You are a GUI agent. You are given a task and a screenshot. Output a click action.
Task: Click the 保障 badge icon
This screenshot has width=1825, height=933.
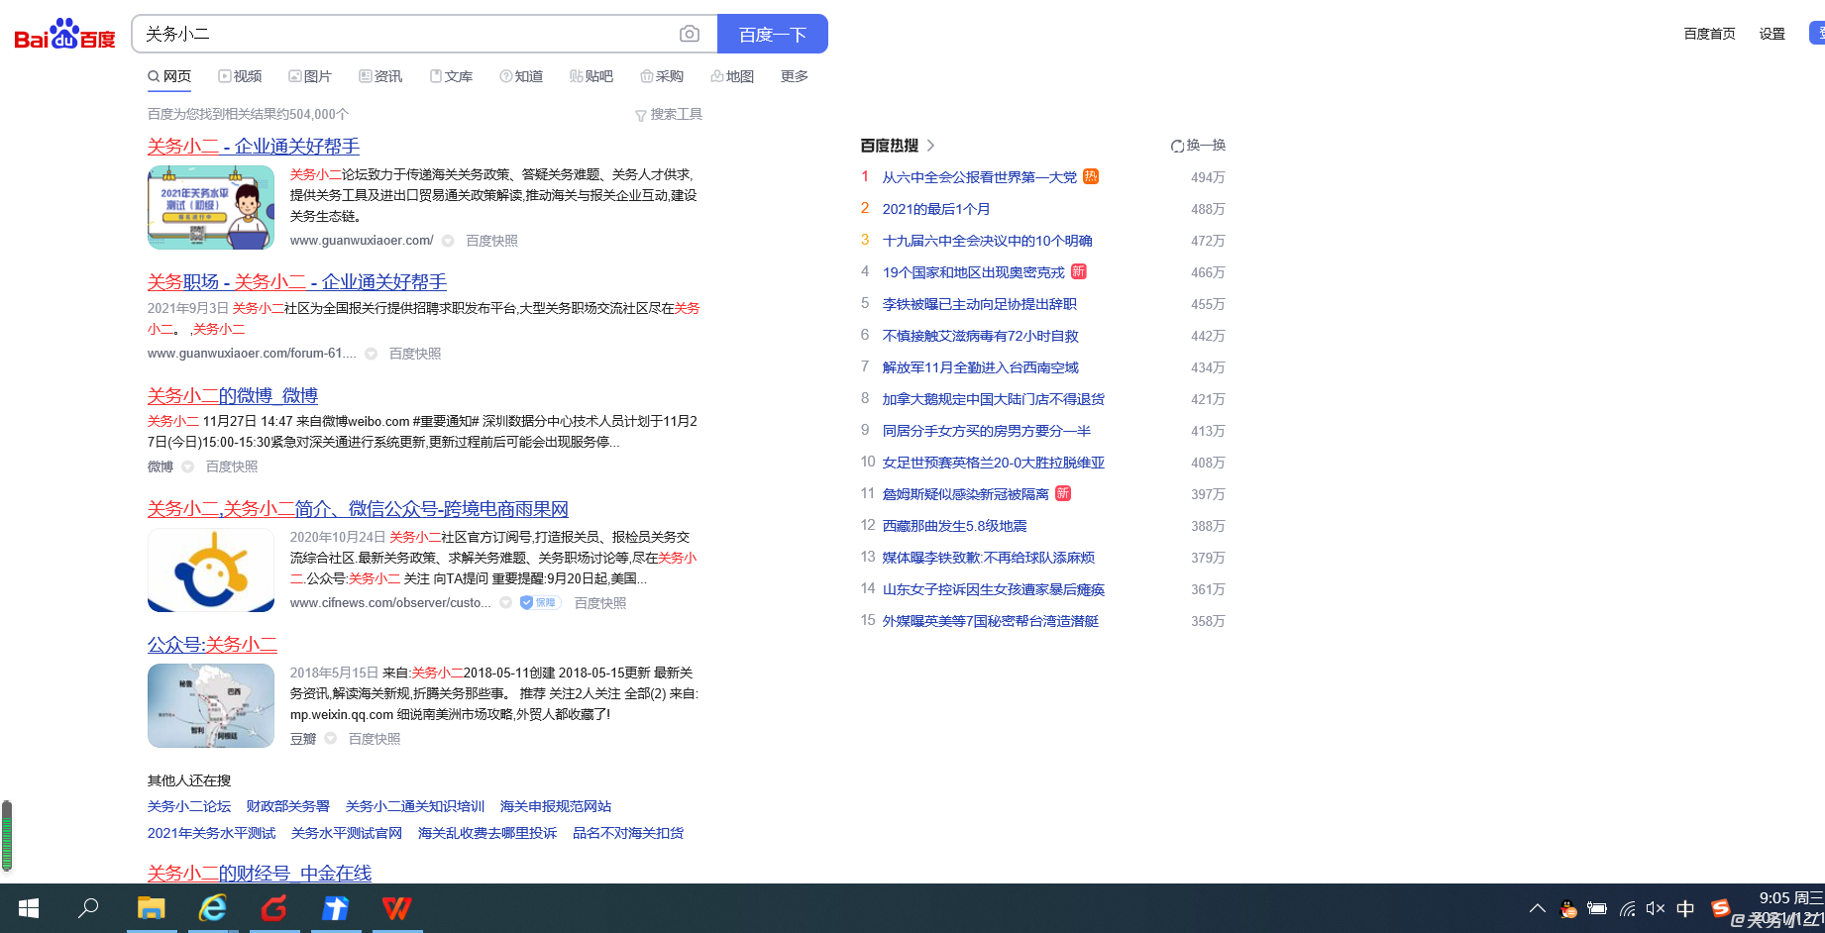(540, 603)
